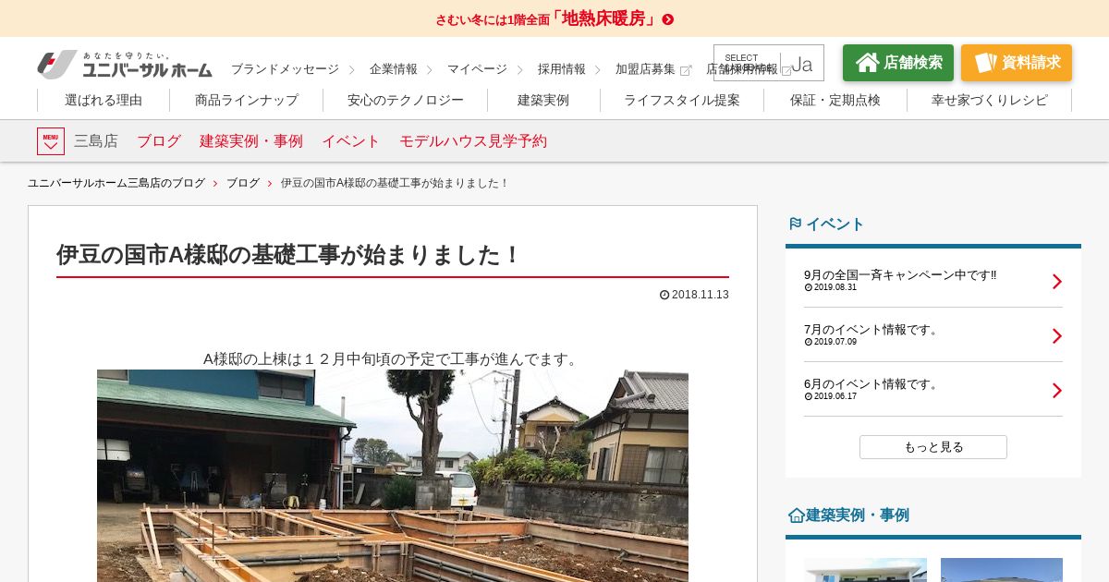Open モデルハウス見学予約 tab

(473, 141)
